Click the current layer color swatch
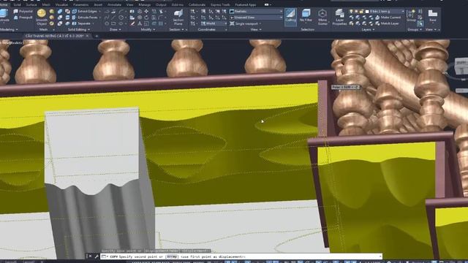This screenshot has width=468, height=263. click(367, 12)
